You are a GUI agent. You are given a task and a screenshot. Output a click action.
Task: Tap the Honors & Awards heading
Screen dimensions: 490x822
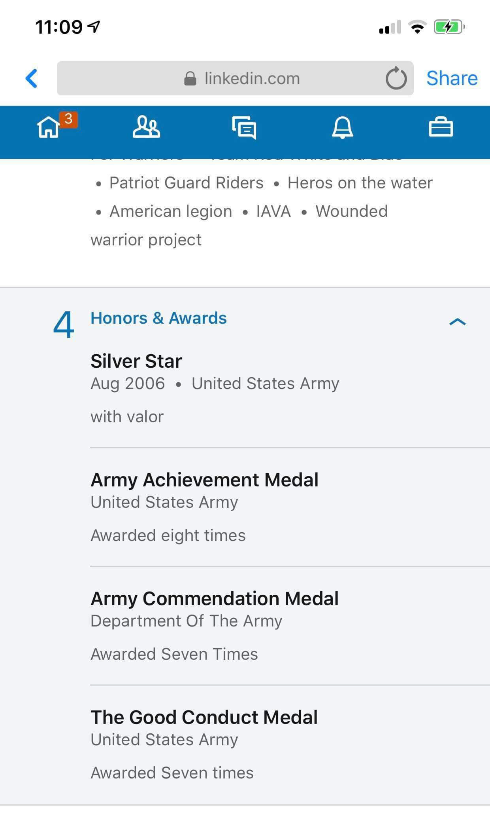(x=158, y=318)
